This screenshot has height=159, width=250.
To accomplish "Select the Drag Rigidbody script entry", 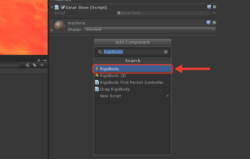I will (133, 89).
